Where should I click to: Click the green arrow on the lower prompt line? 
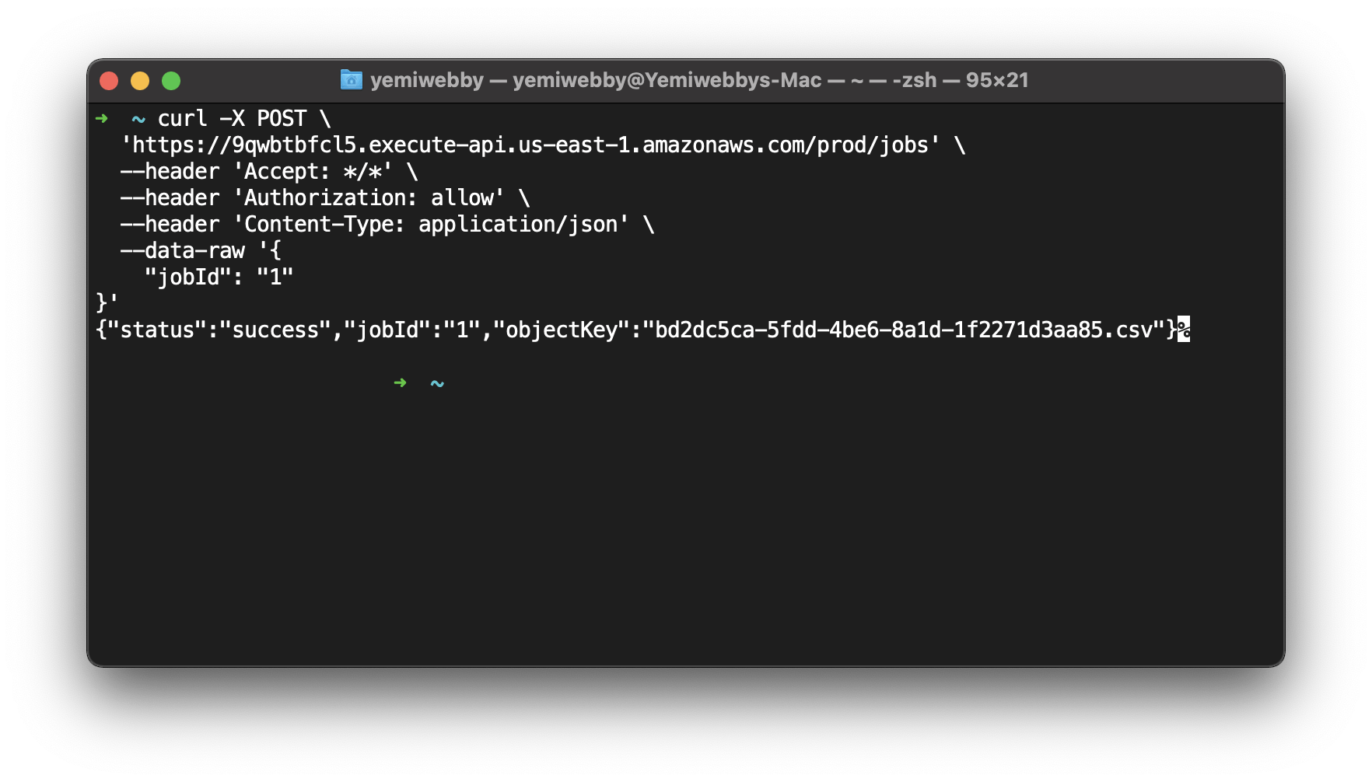[401, 382]
